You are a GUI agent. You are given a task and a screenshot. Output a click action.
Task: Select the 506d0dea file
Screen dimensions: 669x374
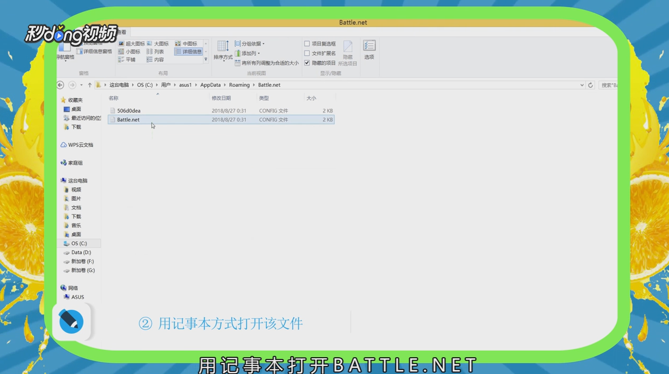pos(221,111)
